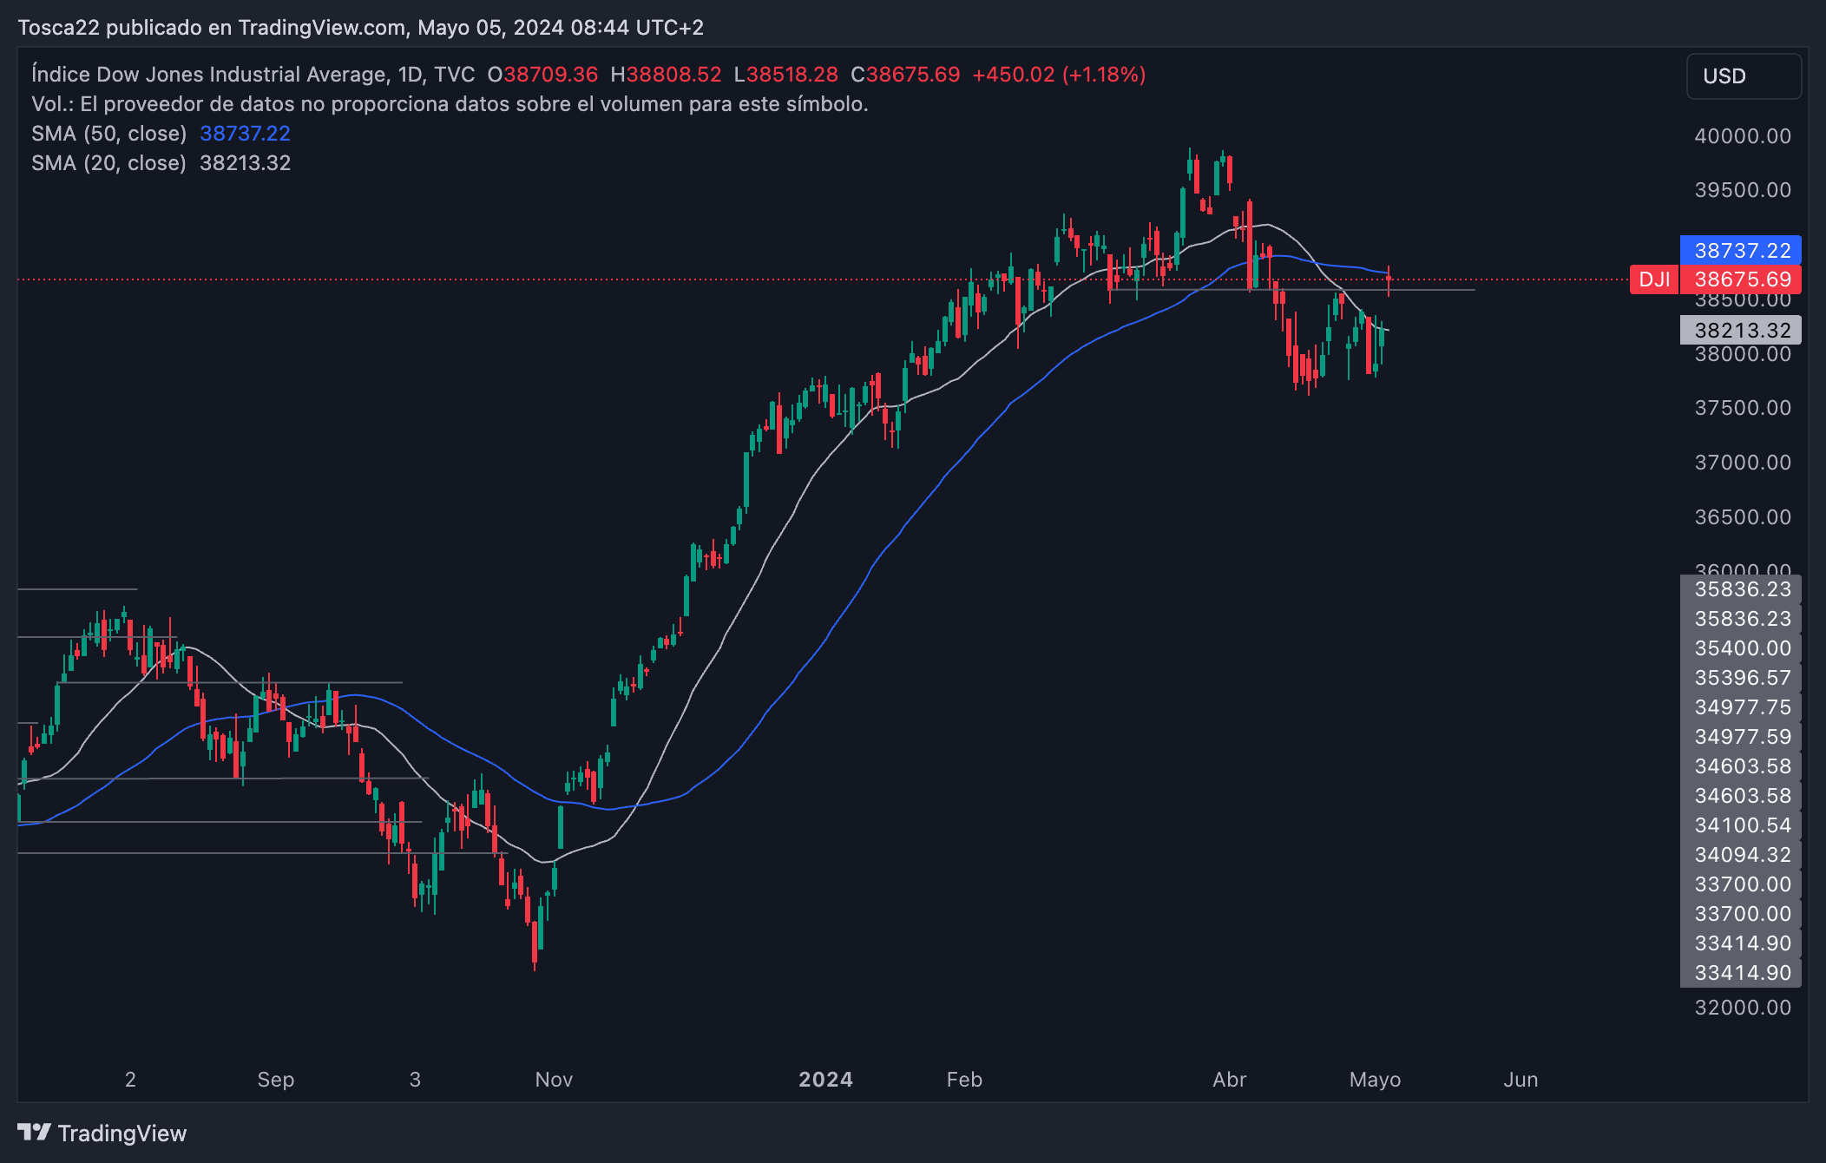Screen dimensions: 1826x1163
Task: Click the red 38675.69 last price label
Action: pos(1742,279)
